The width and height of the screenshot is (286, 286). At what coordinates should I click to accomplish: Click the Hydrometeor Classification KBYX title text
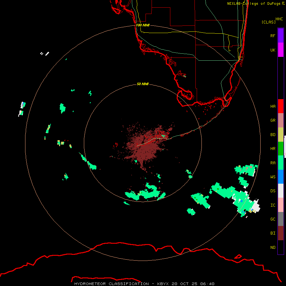(144, 284)
